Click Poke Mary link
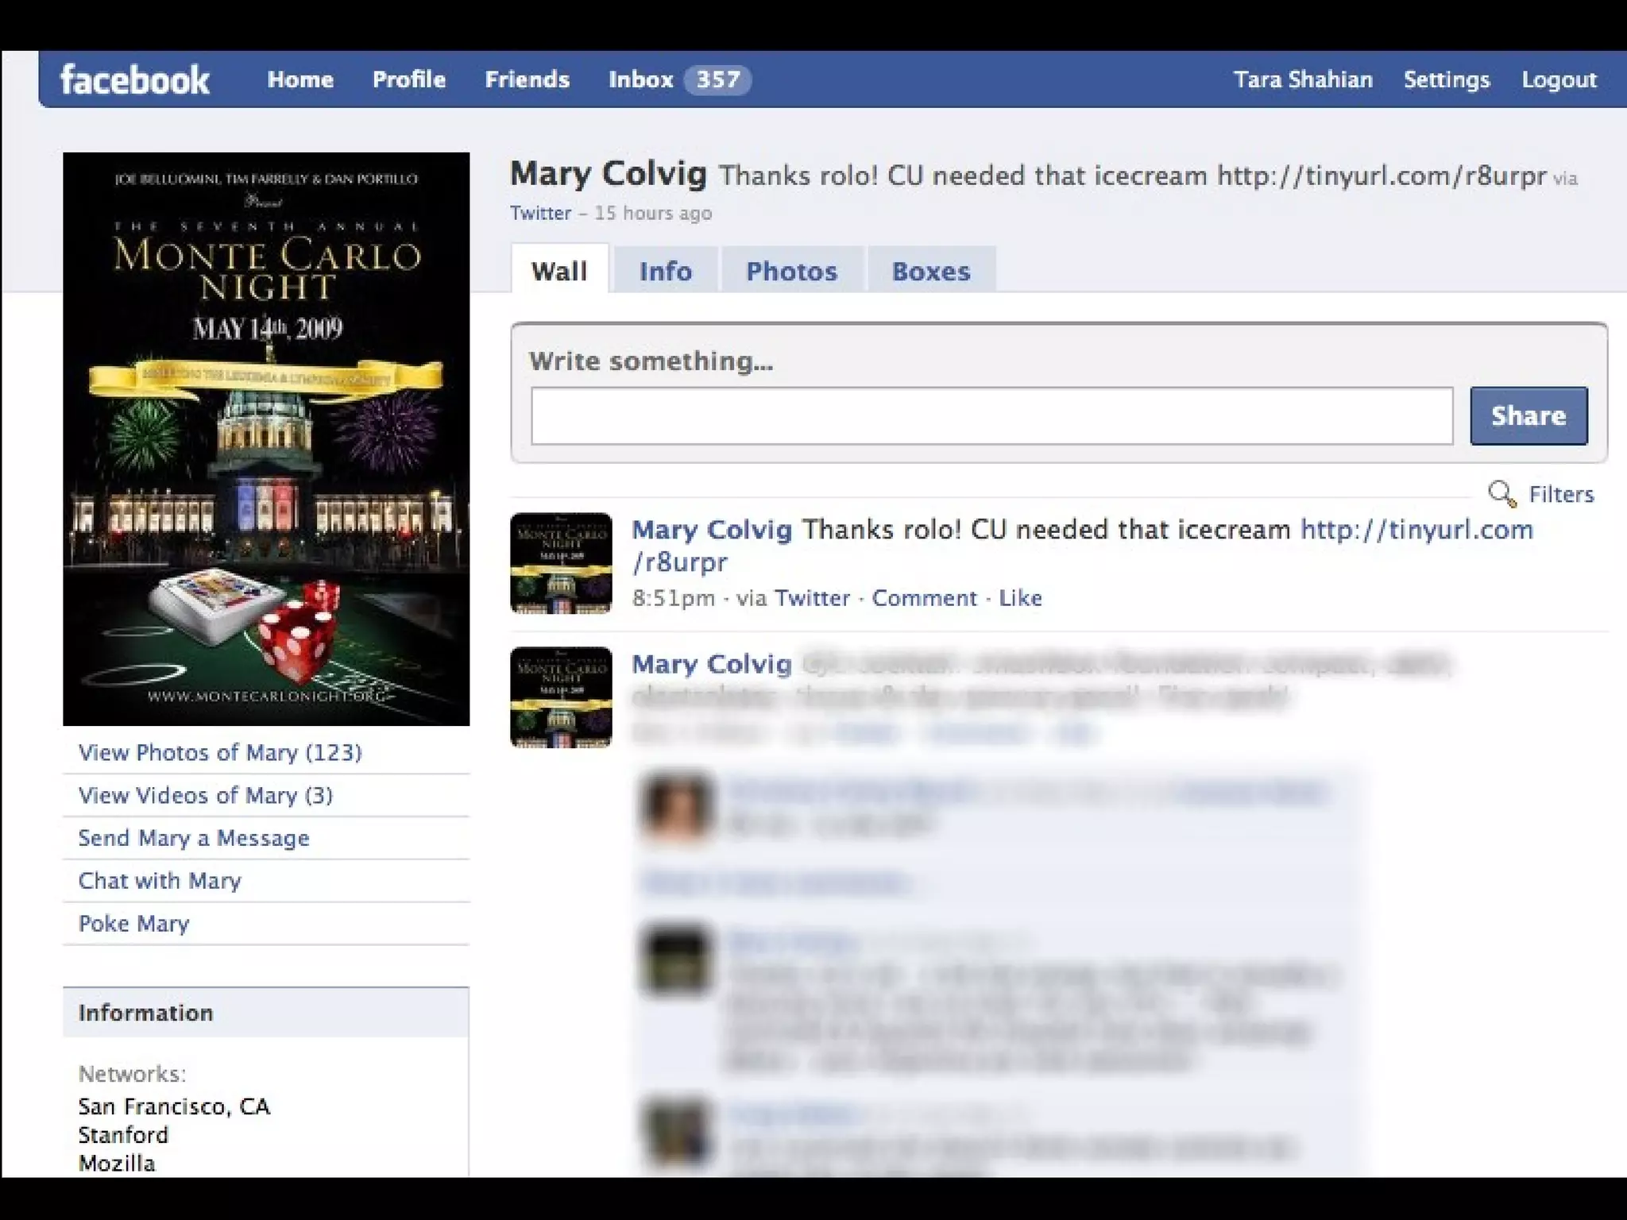The image size is (1627, 1220). coord(133,924)
